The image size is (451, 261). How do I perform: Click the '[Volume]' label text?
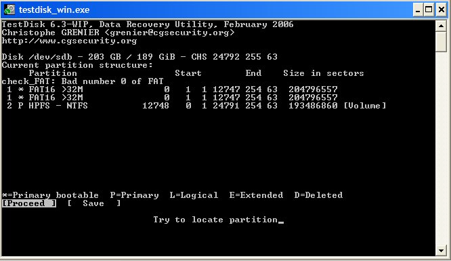tap(365, 106)
